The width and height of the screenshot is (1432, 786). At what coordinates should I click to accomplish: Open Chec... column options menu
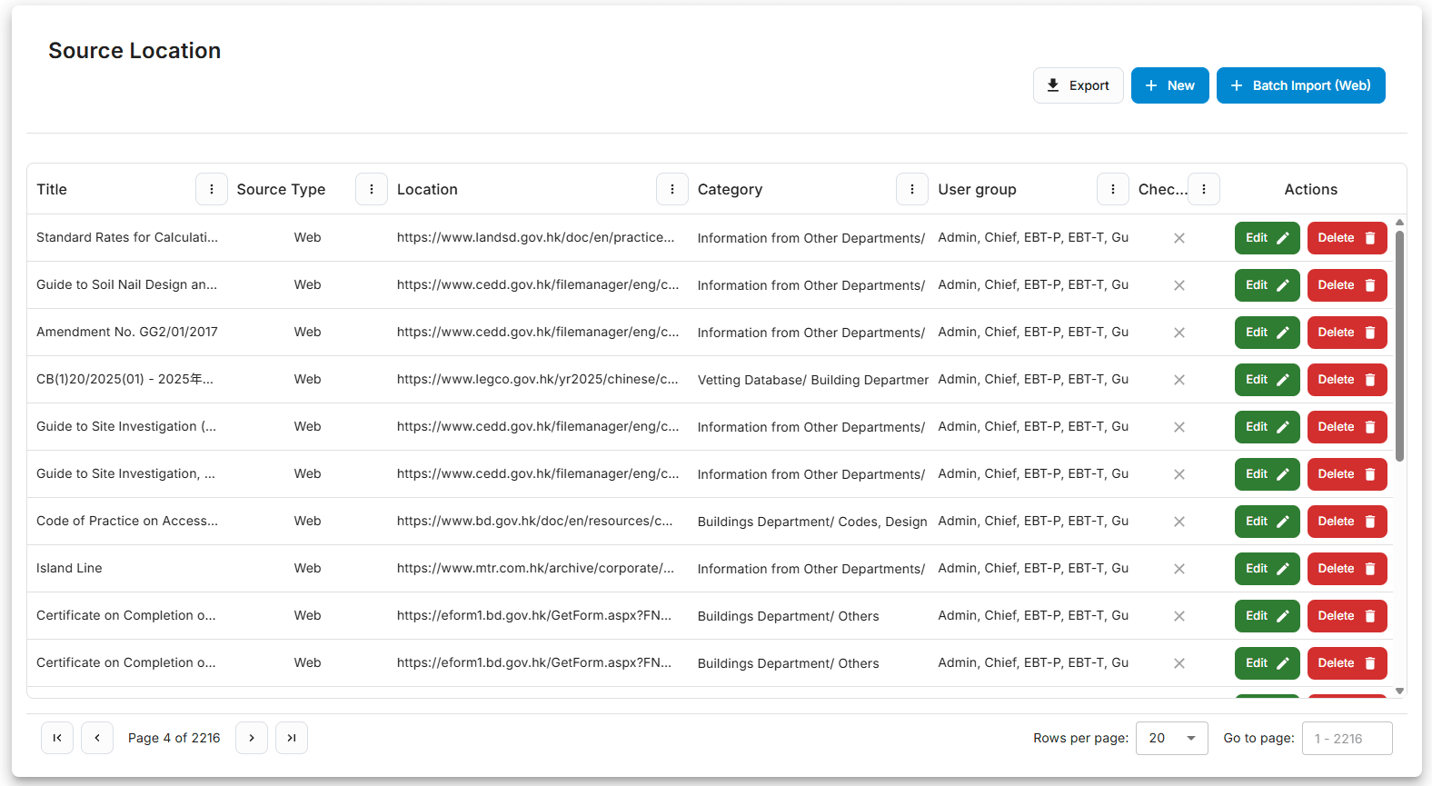[x=1204, y=189]
